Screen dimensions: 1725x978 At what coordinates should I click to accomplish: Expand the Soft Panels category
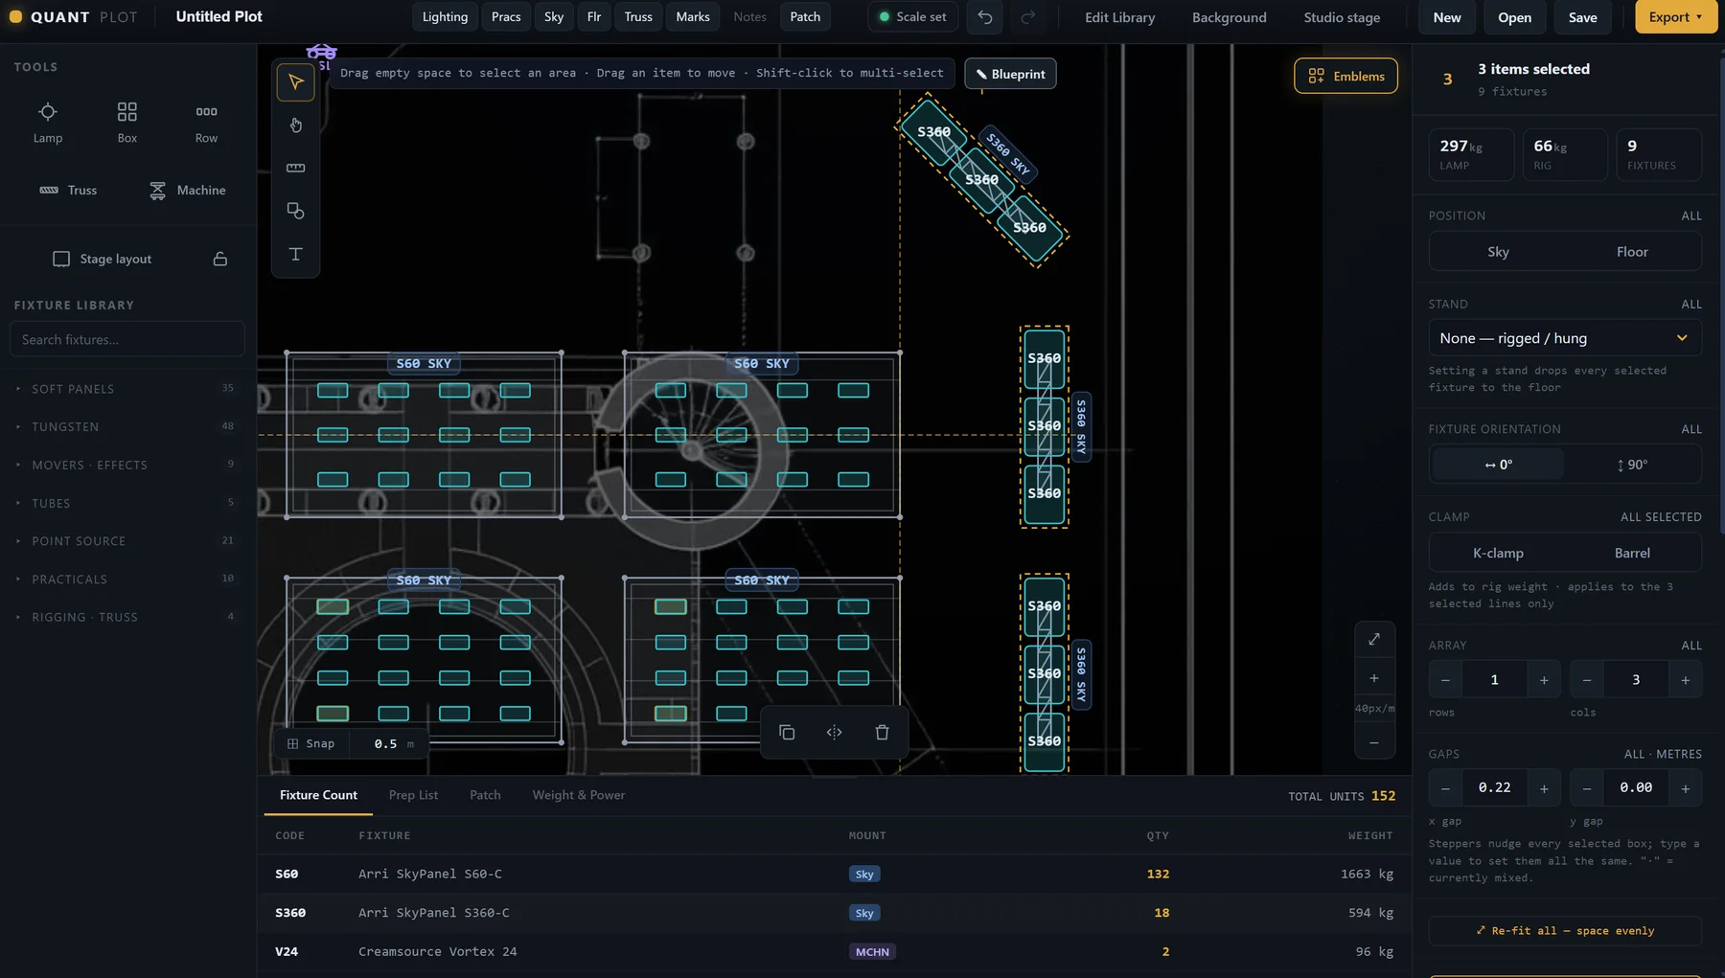point(127,389)
